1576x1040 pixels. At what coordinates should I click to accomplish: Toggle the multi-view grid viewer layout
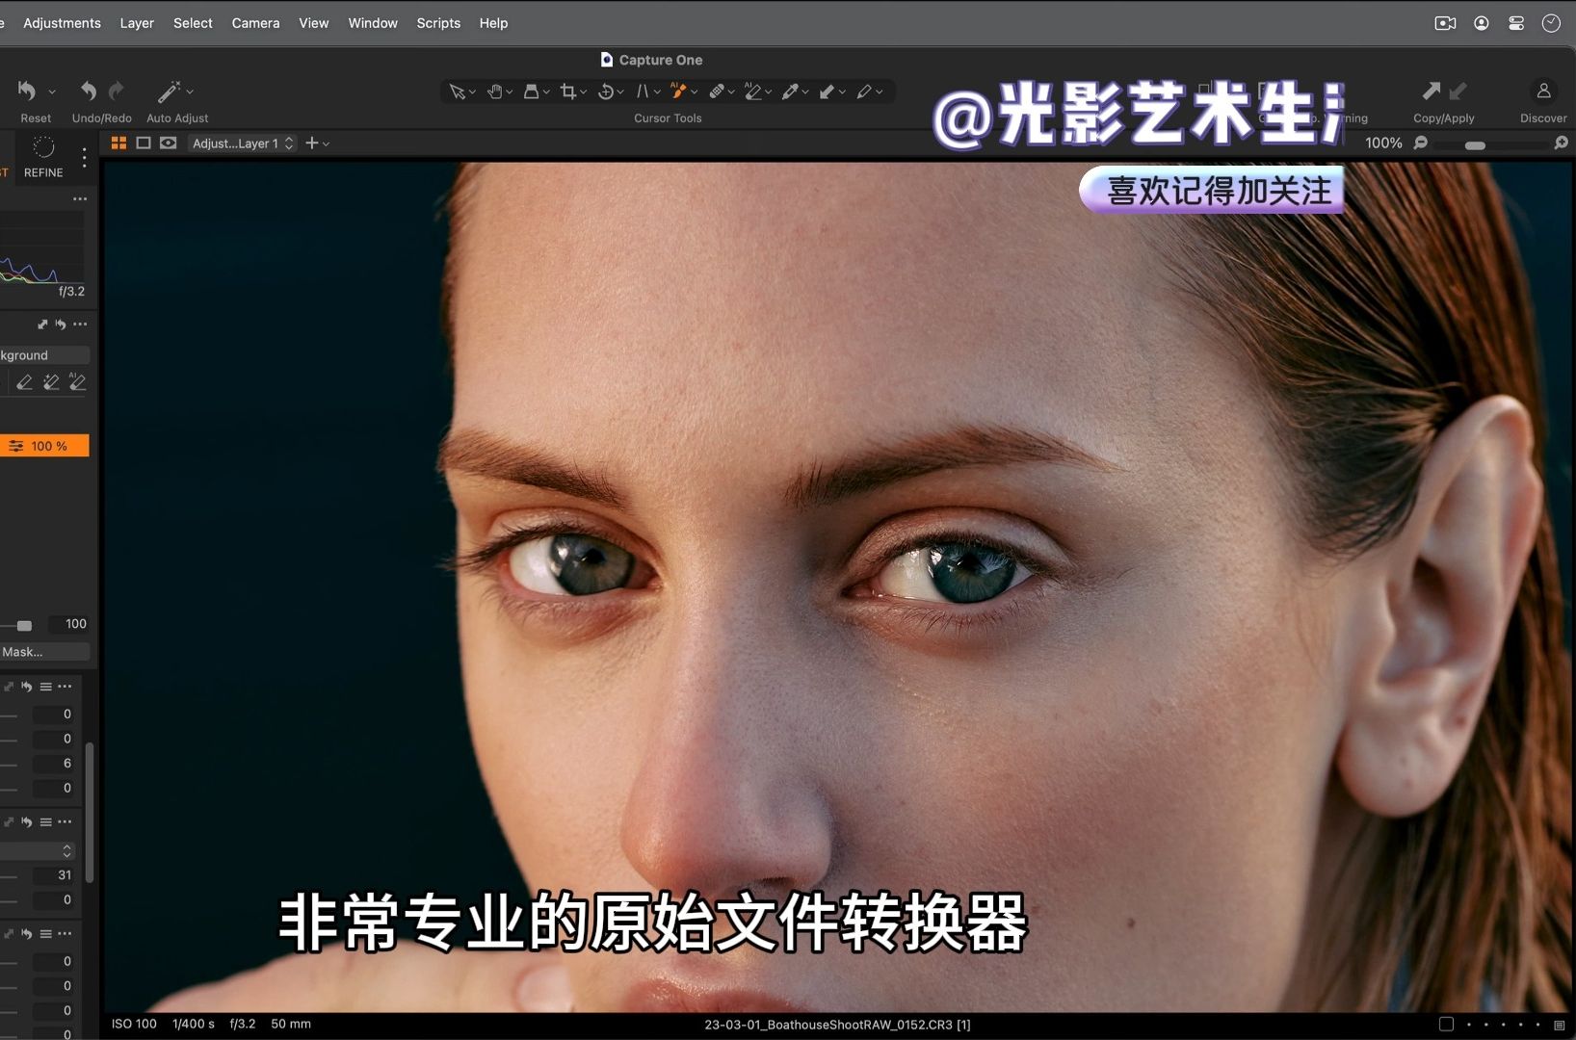click(x=118, y=143)
